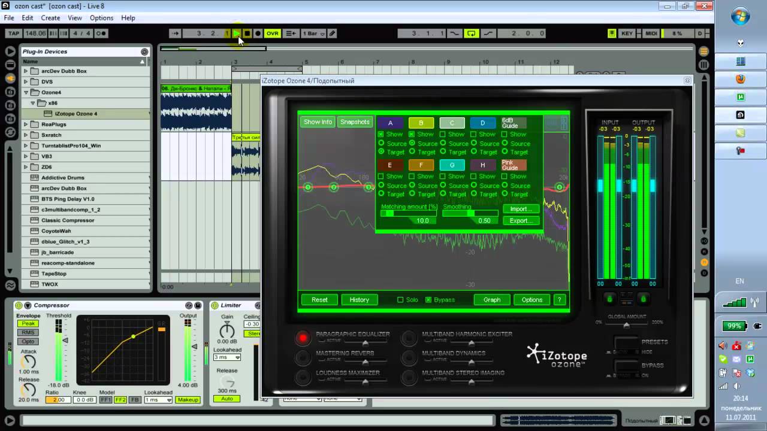Toggle KEY map mode switch
Screen dimensions: 767x431
[x=627, y=34]
